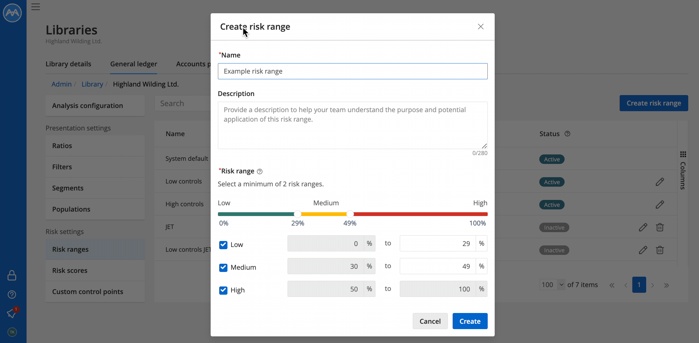Click the Cancel button in dialog
699x343 pixels.
[430, 321]
